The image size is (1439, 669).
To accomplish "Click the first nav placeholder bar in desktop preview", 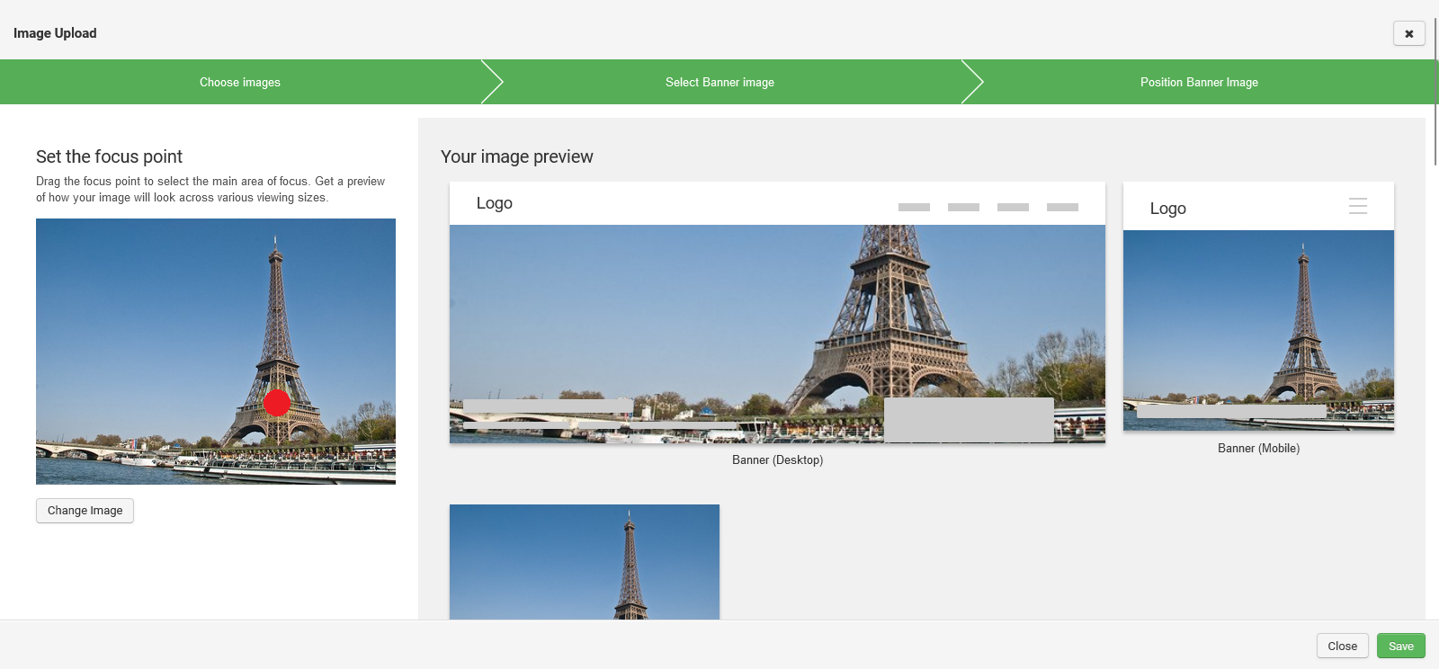I will click(x=914, y=207).
